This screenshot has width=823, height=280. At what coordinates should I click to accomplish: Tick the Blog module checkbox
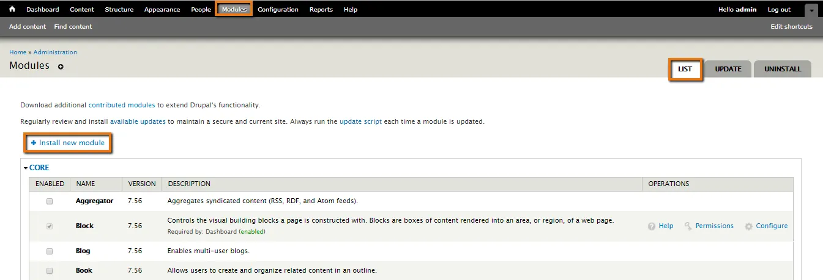[x=50, y=251]
